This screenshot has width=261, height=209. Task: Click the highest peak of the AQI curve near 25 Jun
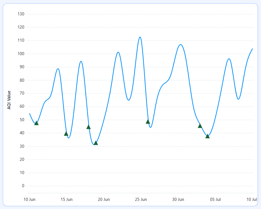click(140, 37)
